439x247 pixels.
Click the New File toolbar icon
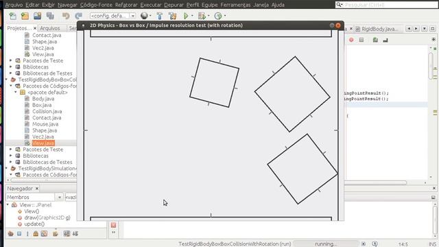(12, 16)
